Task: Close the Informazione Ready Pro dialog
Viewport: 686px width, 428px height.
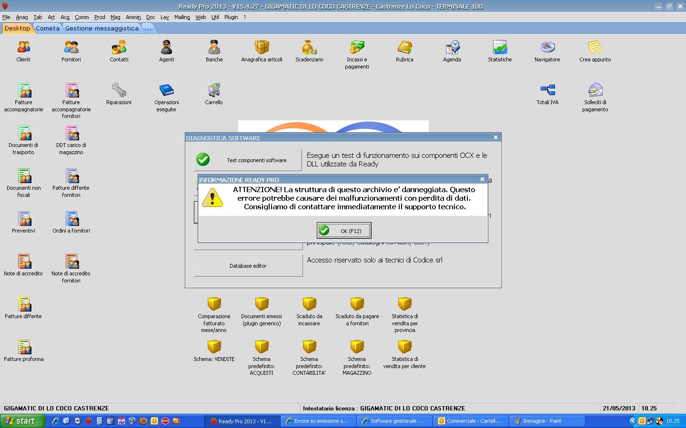Action: click(x=482, y=179)
